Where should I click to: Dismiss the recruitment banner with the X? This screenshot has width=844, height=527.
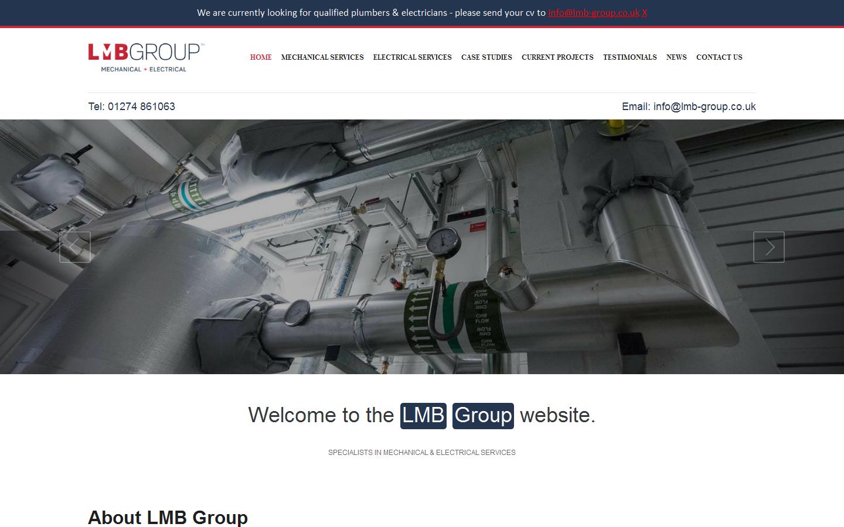pyautogui.click(x=644, y=12)
